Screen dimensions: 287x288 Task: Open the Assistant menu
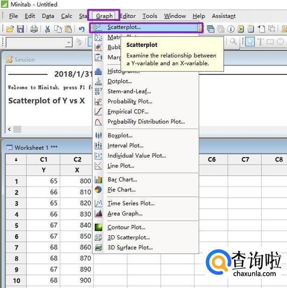[223, 16]
